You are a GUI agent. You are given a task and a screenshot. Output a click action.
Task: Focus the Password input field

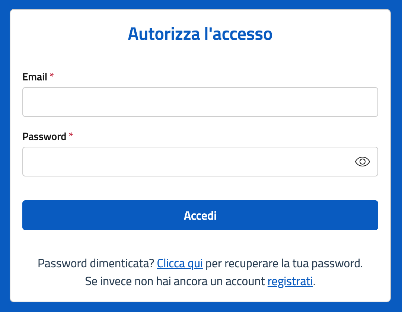[186, 162]
